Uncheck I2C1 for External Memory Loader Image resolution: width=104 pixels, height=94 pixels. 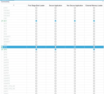click(x=94, y=21)
